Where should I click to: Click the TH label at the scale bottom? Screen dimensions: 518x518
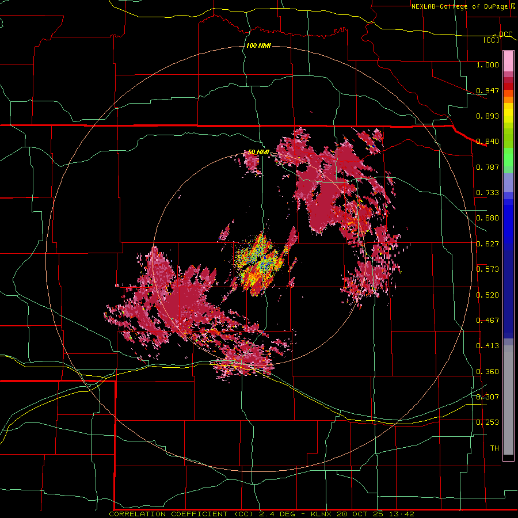coord(494,448)
